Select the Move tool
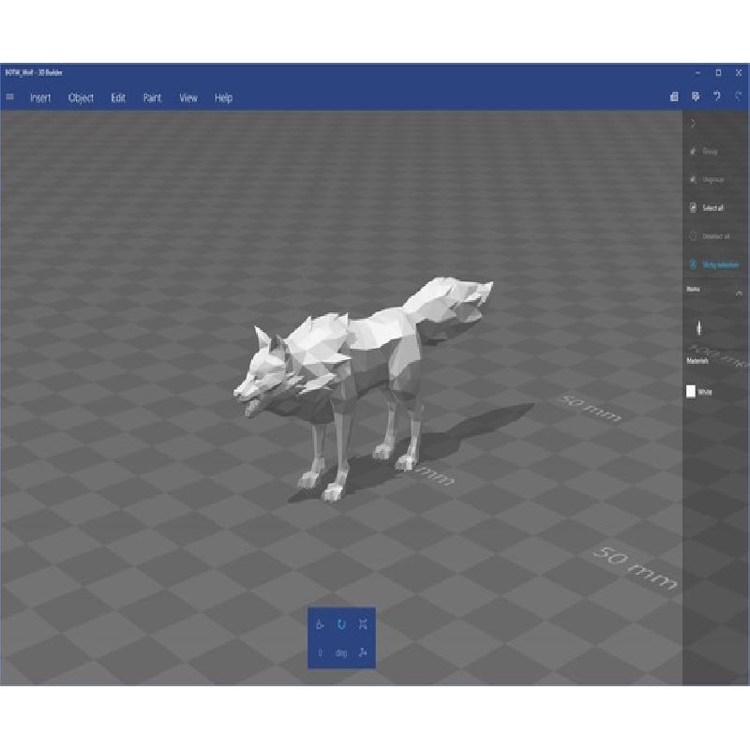The height and width of the screenshot is (750, 750). coord(320,624)
